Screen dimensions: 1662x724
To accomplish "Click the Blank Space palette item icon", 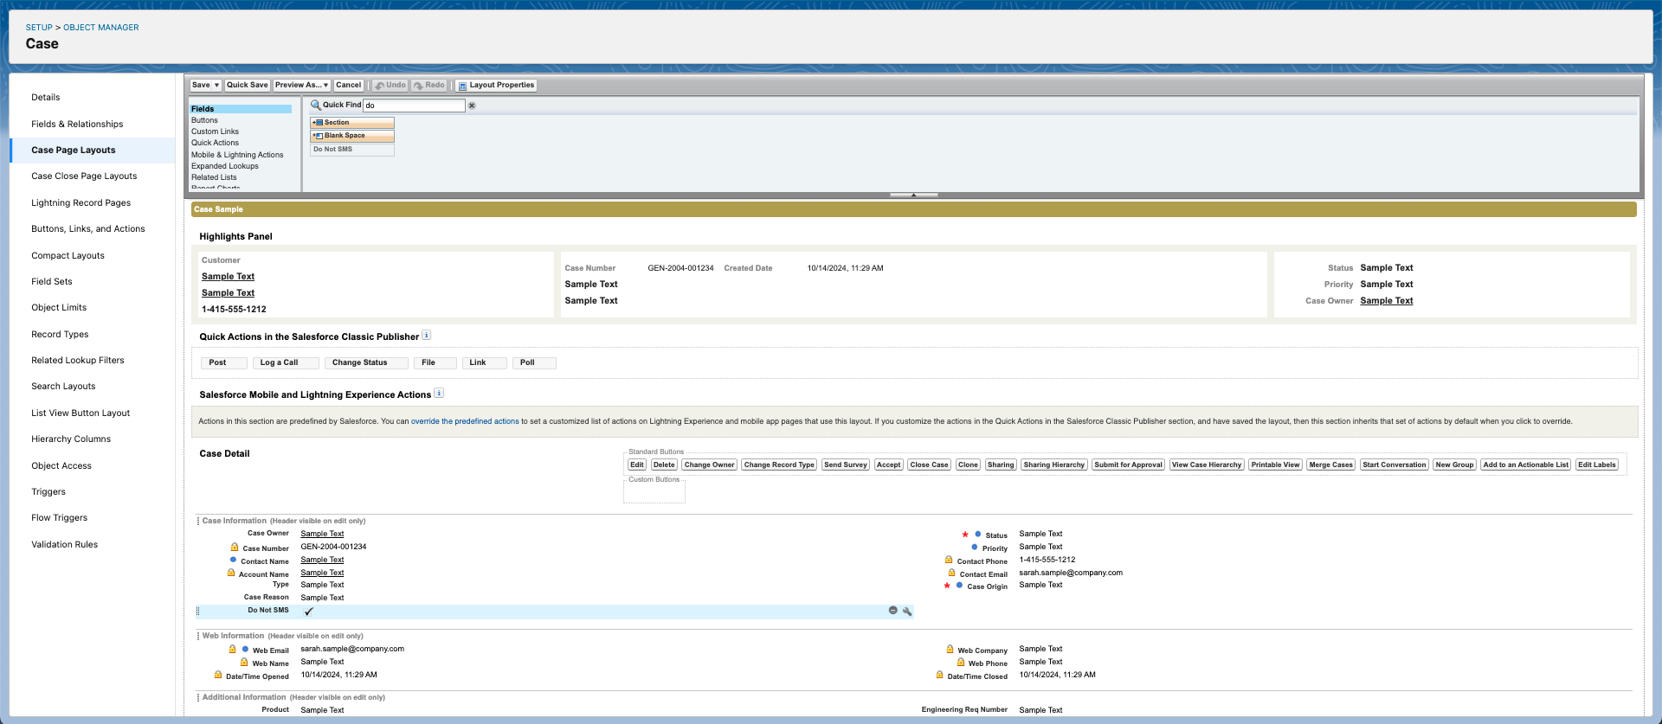I will 318,136.
